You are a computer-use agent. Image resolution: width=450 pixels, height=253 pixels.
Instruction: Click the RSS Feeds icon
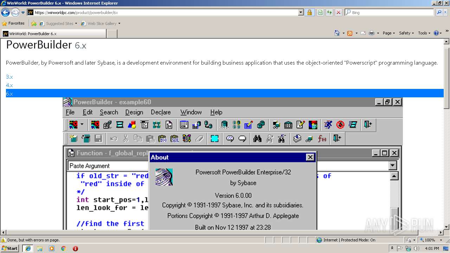click(350, 33)
